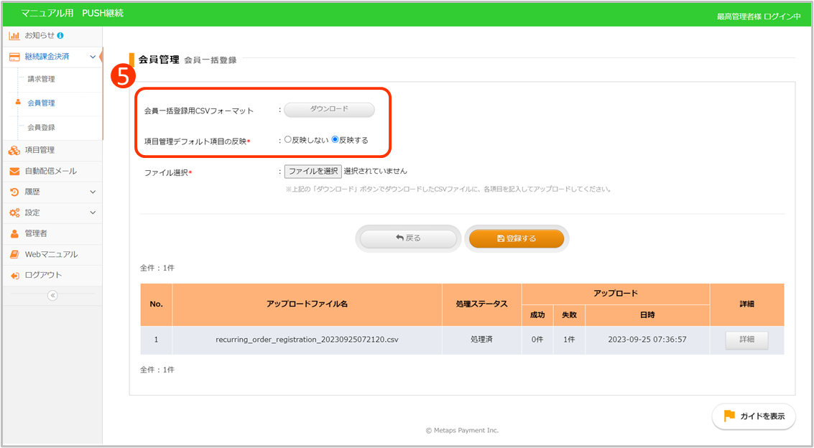Collapse the 継続課金決済 menu chevron
This screenshot has width=814, height=448.
pos(93,57)
